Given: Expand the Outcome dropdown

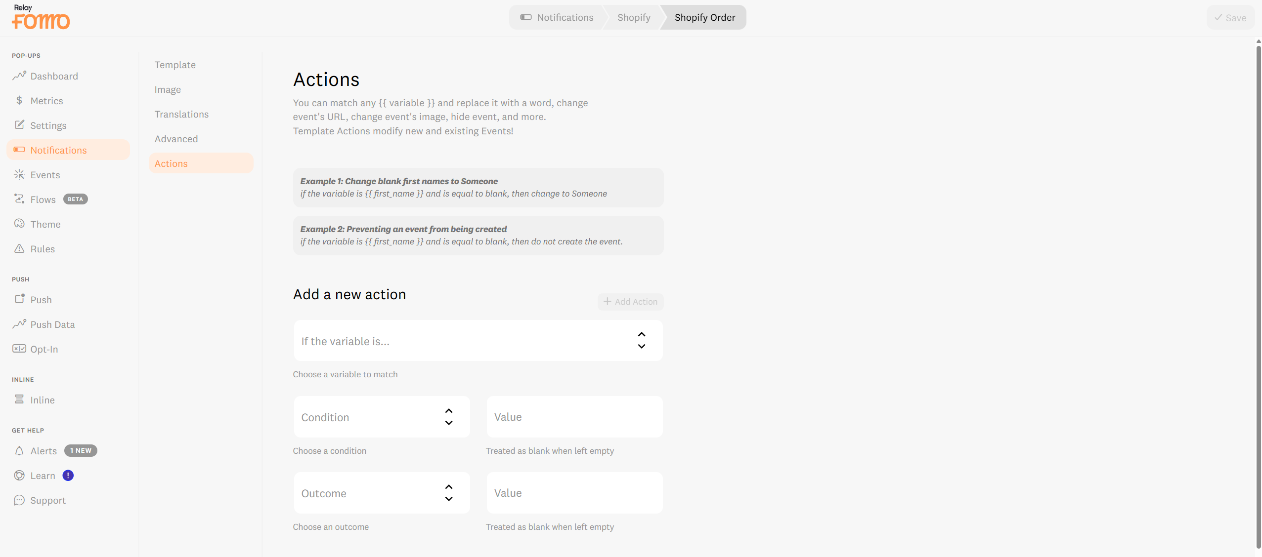Looking at the screenshot, I should [x=381, y=493].
